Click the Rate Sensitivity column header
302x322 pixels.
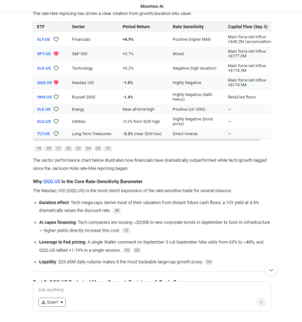(x=188, y=27)
